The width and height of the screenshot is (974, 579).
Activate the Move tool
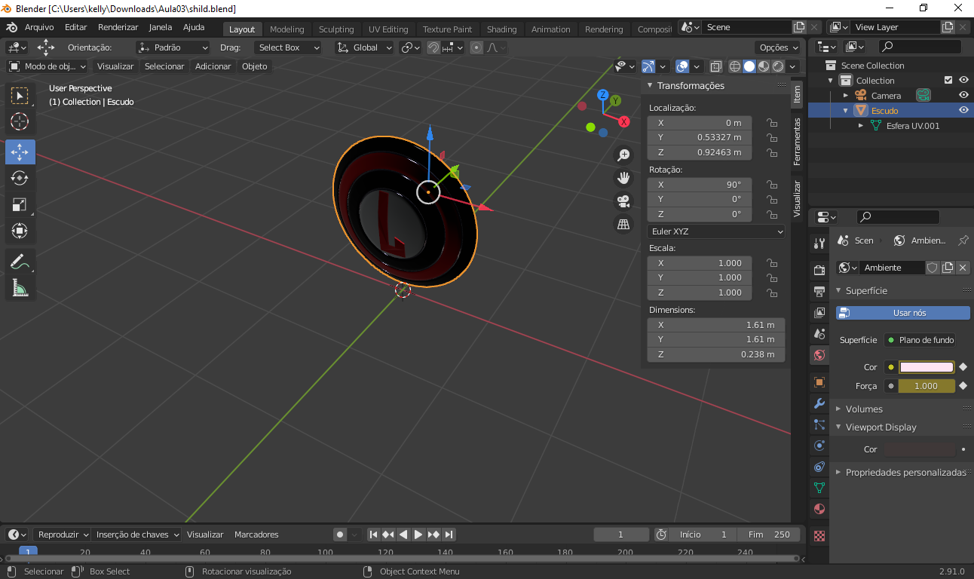tap(20, 152)
